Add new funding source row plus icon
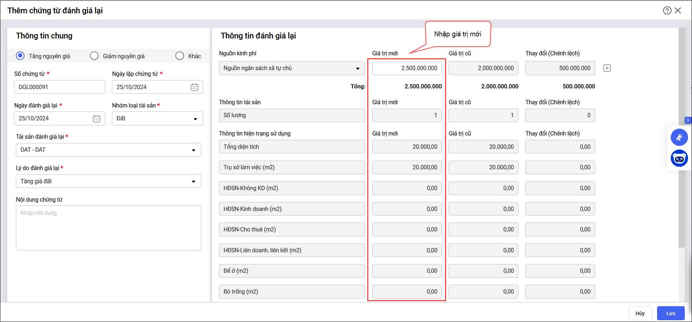Viewport: 692px width, 322px height. [x=607, y=68]
